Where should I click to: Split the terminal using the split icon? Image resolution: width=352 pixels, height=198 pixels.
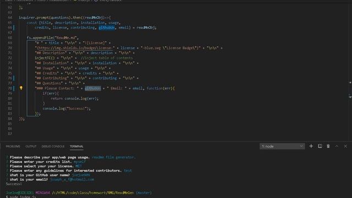[x=320, y=146]
